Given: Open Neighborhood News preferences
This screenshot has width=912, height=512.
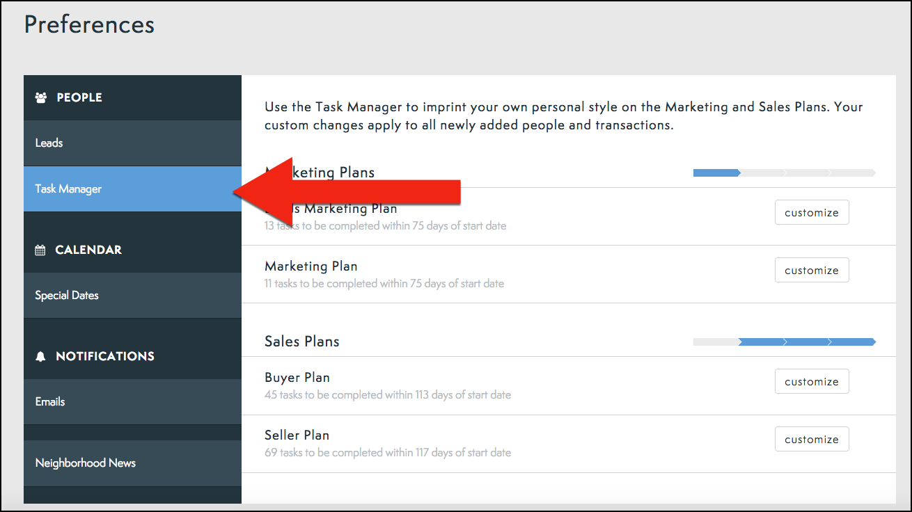Looking at the screenshot, I should point(85,463).
